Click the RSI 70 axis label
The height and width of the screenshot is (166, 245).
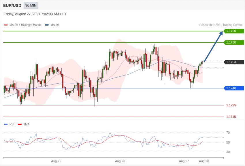click(x=228, y=133)
